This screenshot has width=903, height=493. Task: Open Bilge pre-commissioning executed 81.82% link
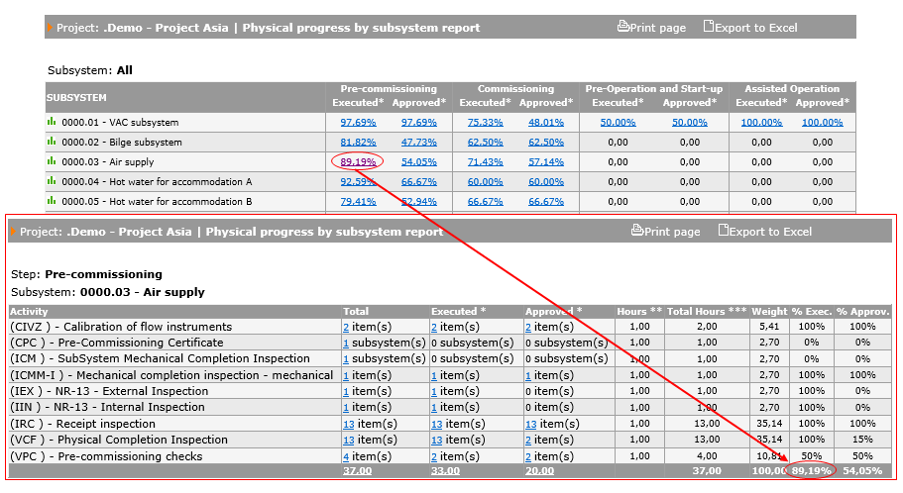358,143
